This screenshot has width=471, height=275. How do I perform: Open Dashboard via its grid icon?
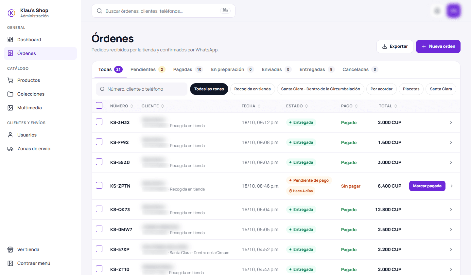[10, 40]
